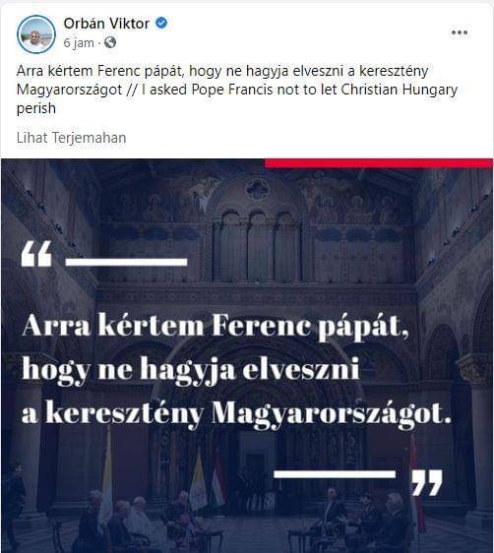Click the red bar atop the image
This screenshot has width=494, height=553.
pyautogui.click(x=379, y=163)
